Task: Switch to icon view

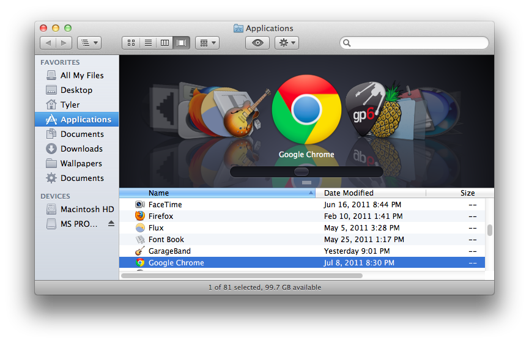Action: (131, 43)
